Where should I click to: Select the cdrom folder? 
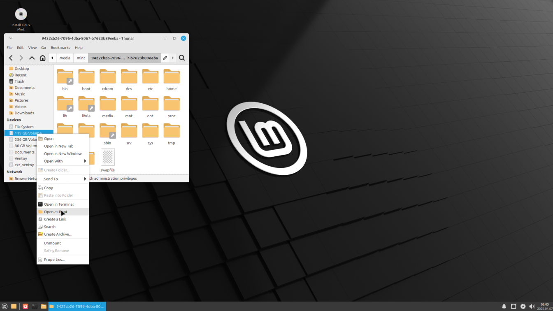click(107, 80)
